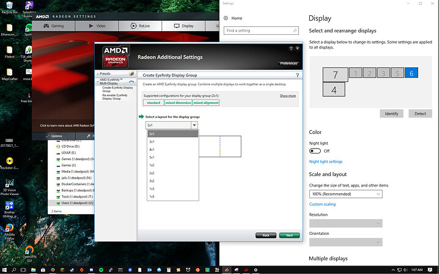Image resolution: width=440 pixels, height=274 pixels.
Task: Select the 2x2 layout option
Action: (173, 173)
